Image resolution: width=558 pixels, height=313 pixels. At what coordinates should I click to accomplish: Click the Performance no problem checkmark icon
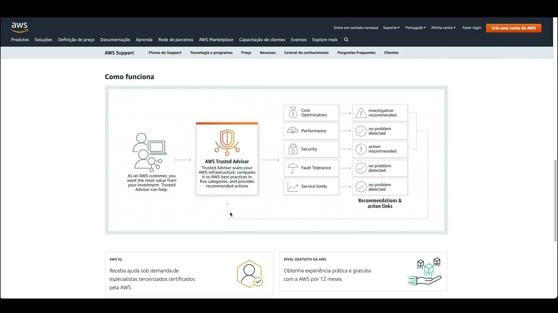(361, 131)
